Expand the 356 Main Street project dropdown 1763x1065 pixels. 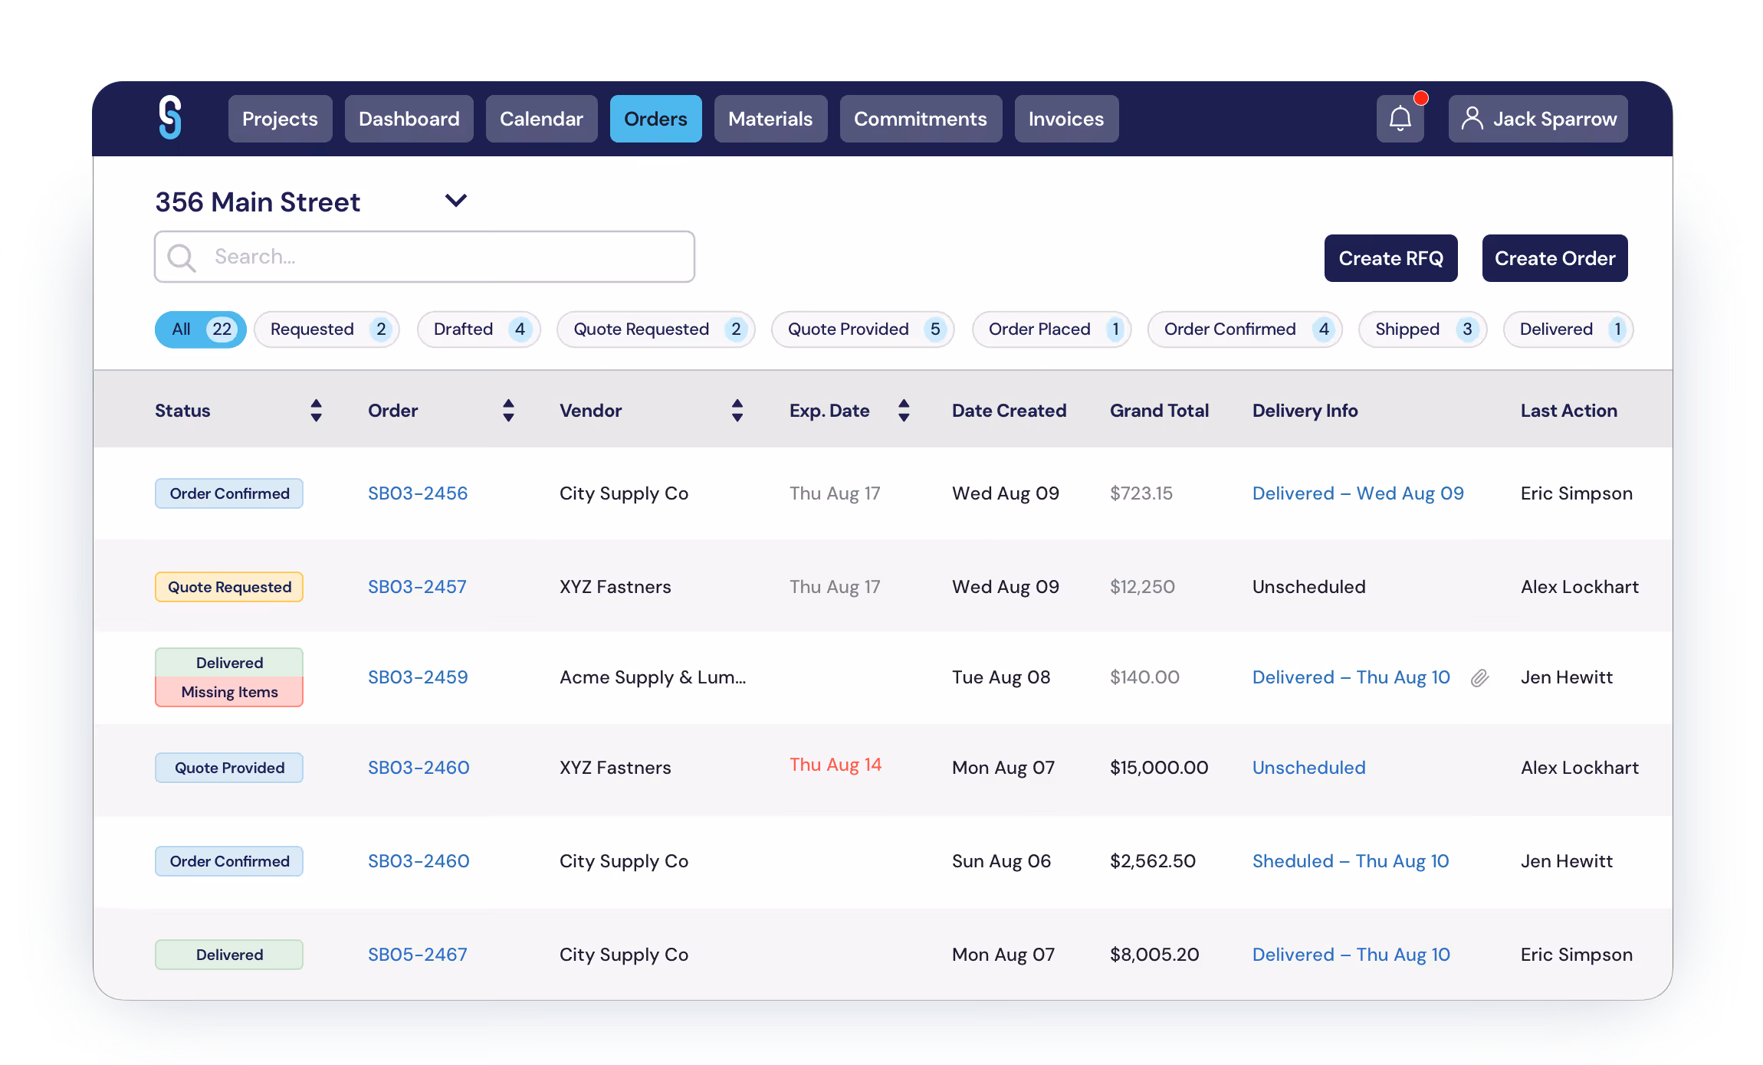pos(456,201)
